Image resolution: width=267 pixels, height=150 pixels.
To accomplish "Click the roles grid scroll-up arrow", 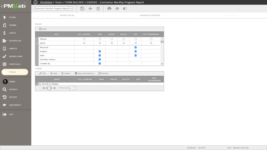I will coord(162,39).
